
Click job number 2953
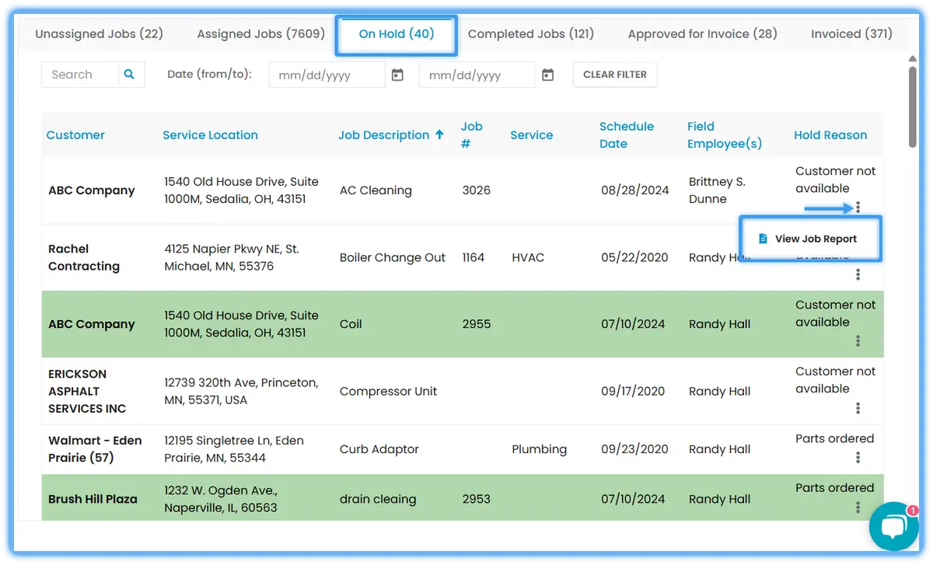(x=477, y=499)
